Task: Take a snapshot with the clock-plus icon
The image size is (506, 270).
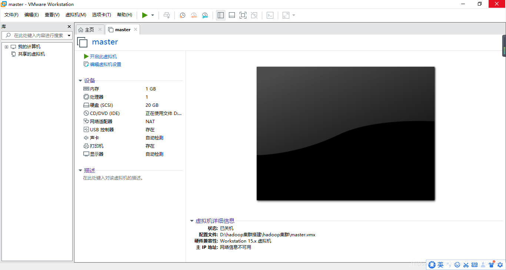Action: coord(183,15)
